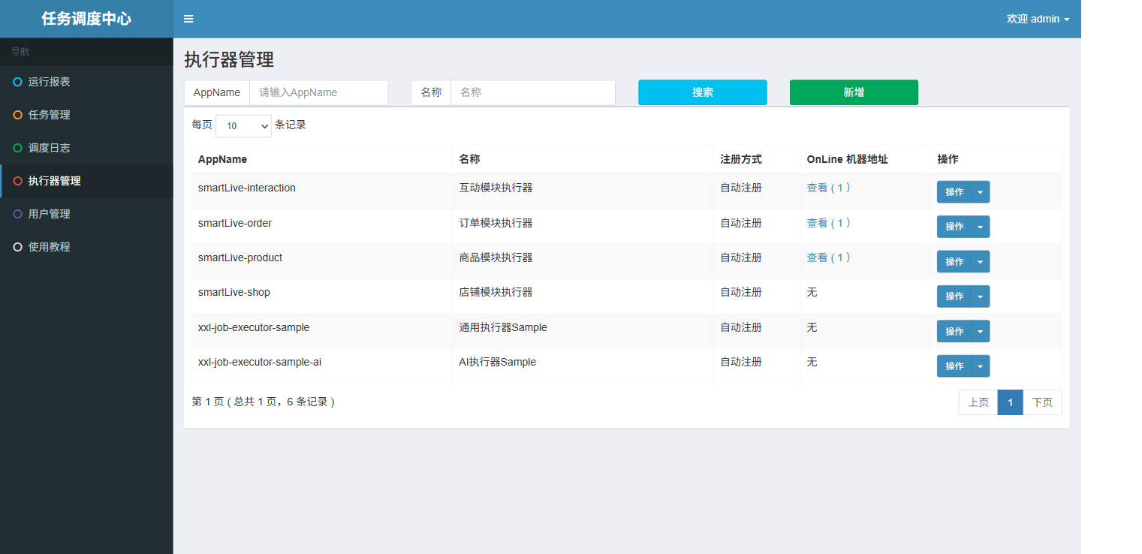Click the white circle icon beside 使用教程
This screenshot has height=554, width=1142.
click(x=18, y=247)
